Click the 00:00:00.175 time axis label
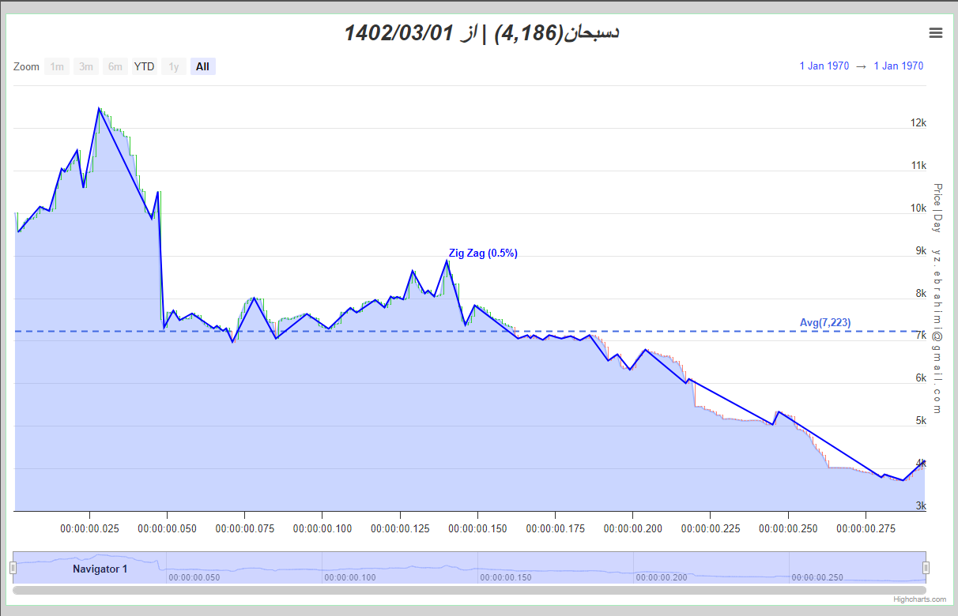958x616 pixels. pos(556,528)
